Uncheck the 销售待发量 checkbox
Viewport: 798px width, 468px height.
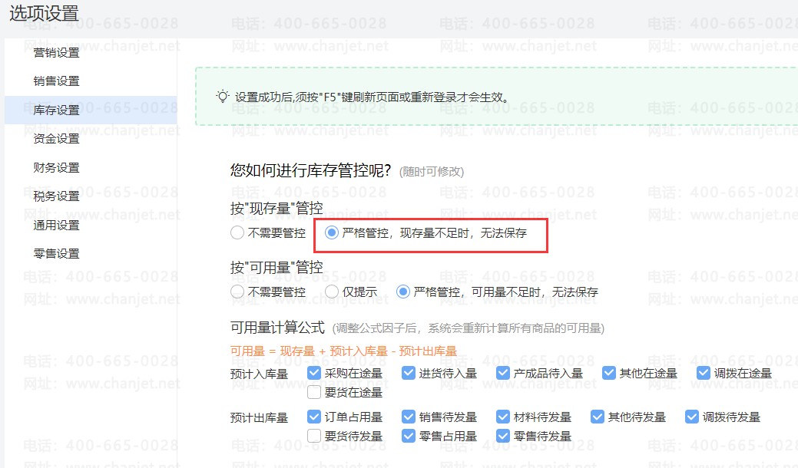408,417
